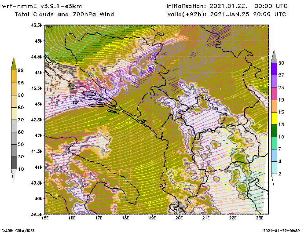
Task: Click the 45N latitude axis label
Action: (39, 41)
